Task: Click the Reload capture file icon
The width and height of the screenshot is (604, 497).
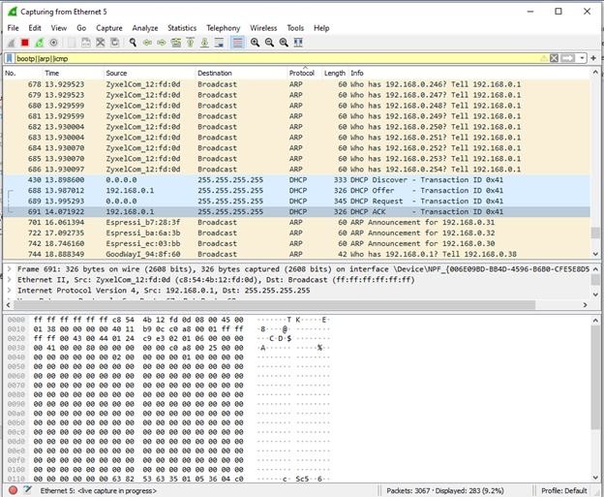Action: pos(115,43)
